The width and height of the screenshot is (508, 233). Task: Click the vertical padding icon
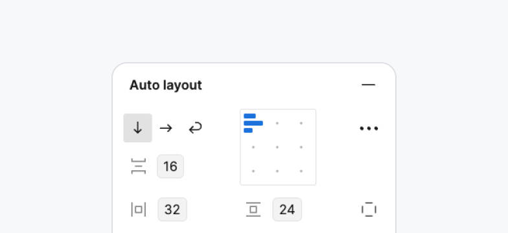coord(253,210)
